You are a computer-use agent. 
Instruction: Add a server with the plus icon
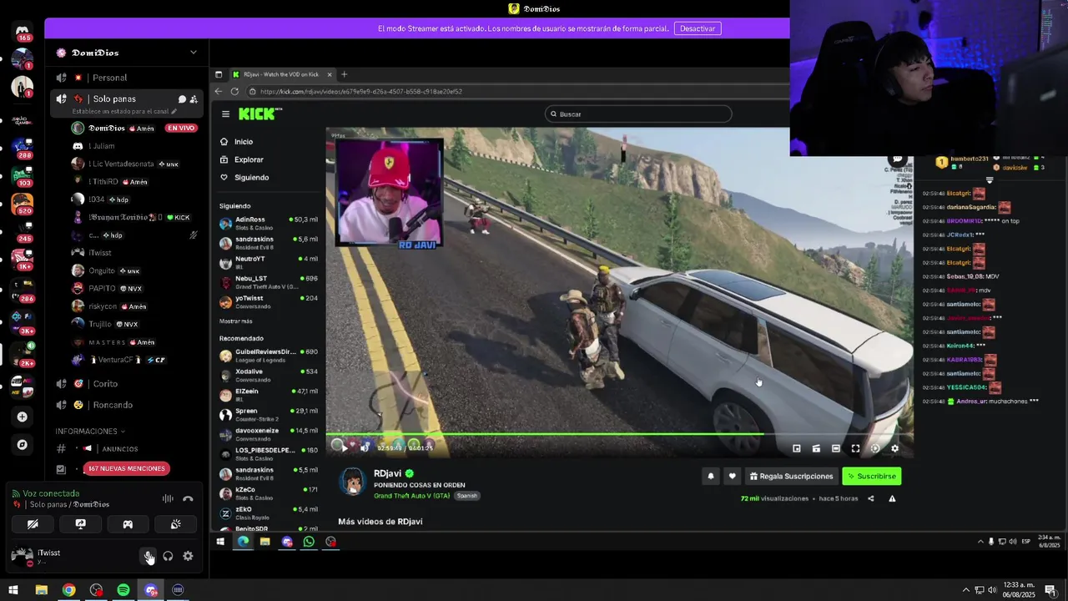click(x=23, y=417)
